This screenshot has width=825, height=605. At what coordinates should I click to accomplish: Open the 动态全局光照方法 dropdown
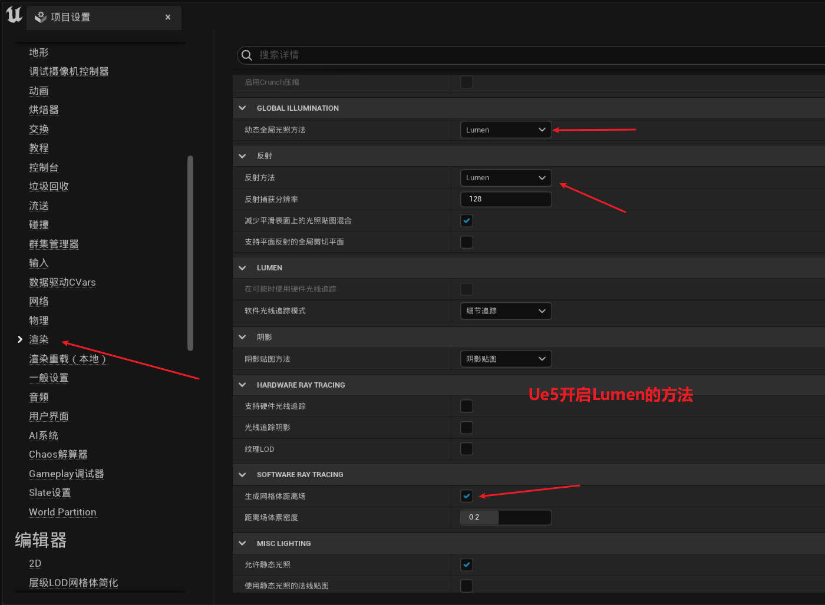[506, 130]
